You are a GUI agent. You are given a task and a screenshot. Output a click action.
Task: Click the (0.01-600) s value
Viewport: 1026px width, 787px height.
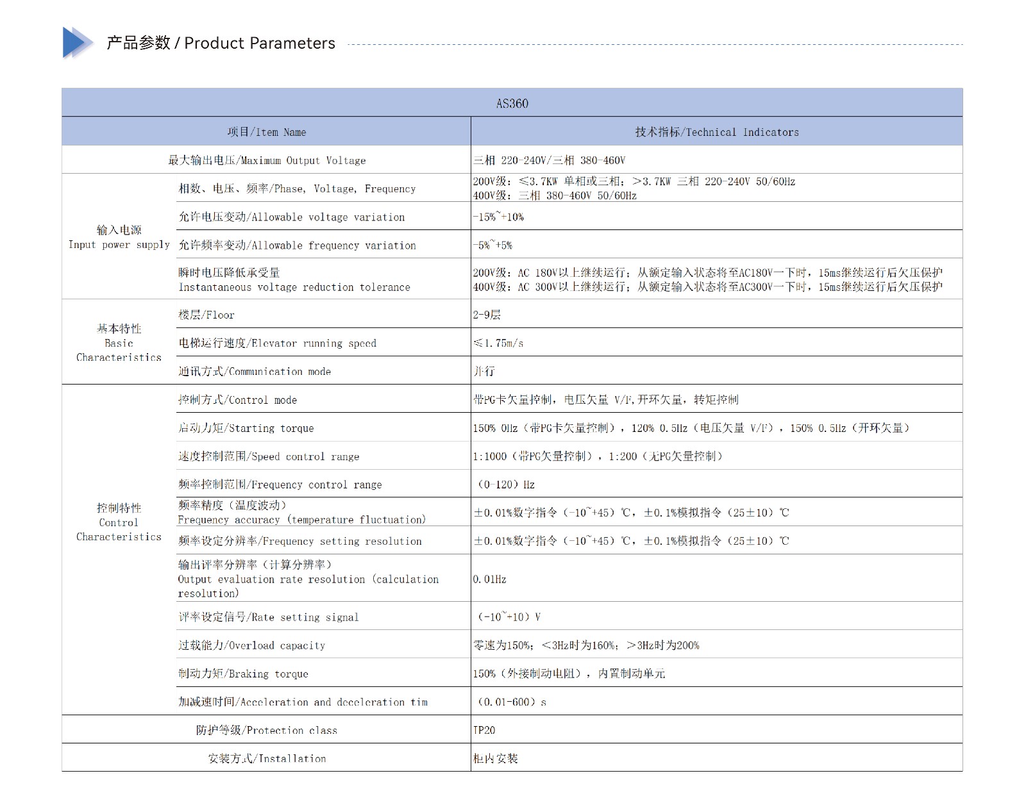click(x=512, y=702)
